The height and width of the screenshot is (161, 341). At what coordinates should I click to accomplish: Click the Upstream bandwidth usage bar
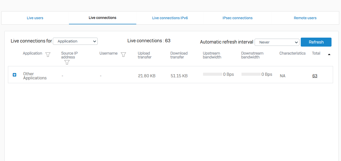tap(213, 74)
